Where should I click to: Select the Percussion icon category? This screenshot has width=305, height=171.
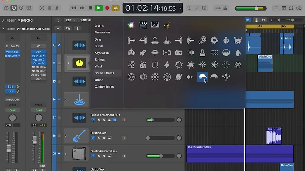(102, 33)
